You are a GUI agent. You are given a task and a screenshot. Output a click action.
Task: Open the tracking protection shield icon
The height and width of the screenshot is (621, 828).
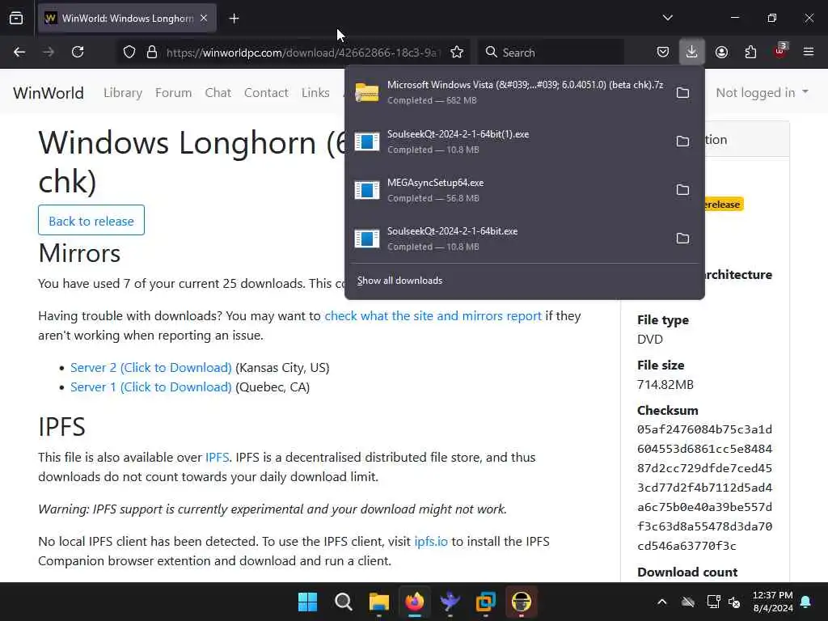tap(129, 53)
